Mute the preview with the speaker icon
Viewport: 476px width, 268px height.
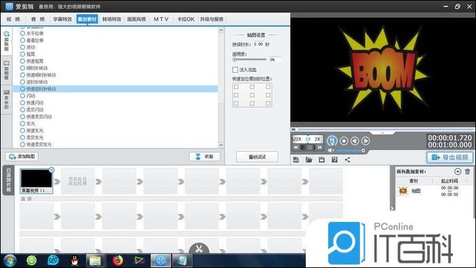point(331,150)
